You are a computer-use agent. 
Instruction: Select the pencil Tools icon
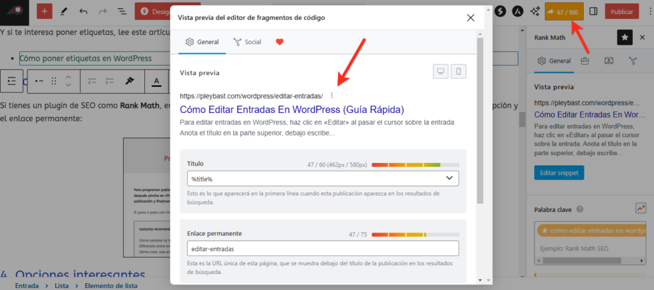click(x=64, y=11)
